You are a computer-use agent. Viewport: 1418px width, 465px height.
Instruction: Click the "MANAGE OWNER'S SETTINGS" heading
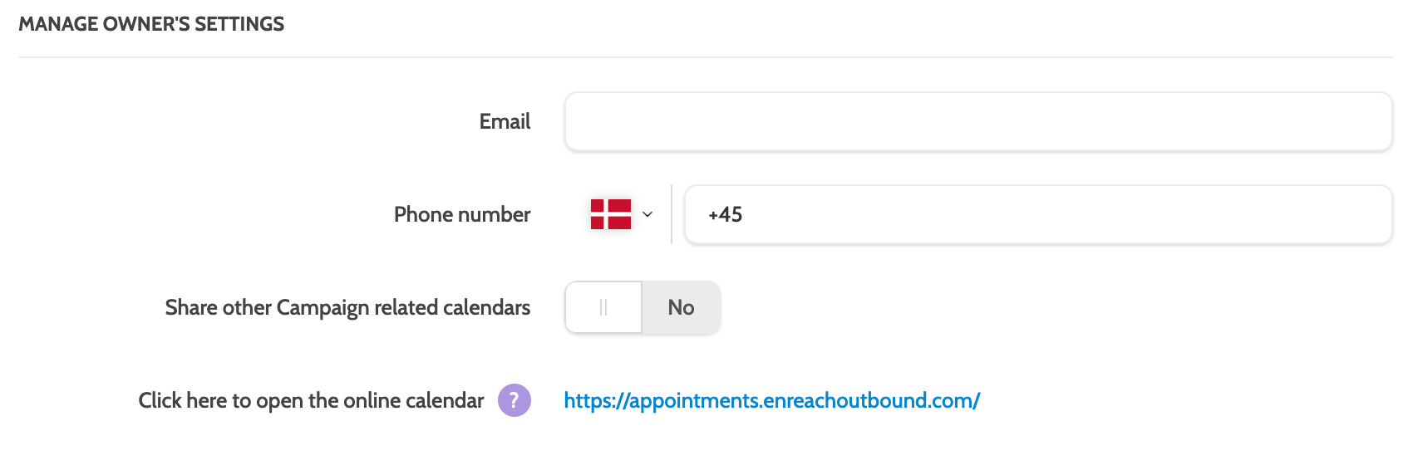pos(151,24)
